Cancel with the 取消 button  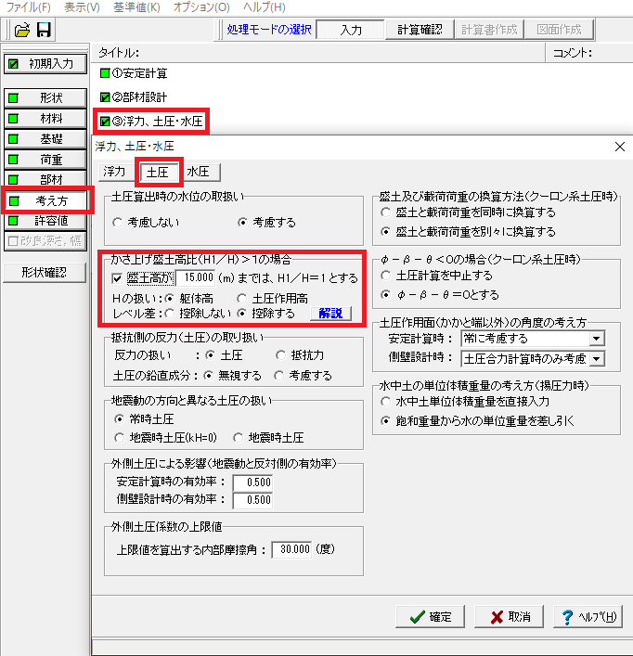coord(510,617)
